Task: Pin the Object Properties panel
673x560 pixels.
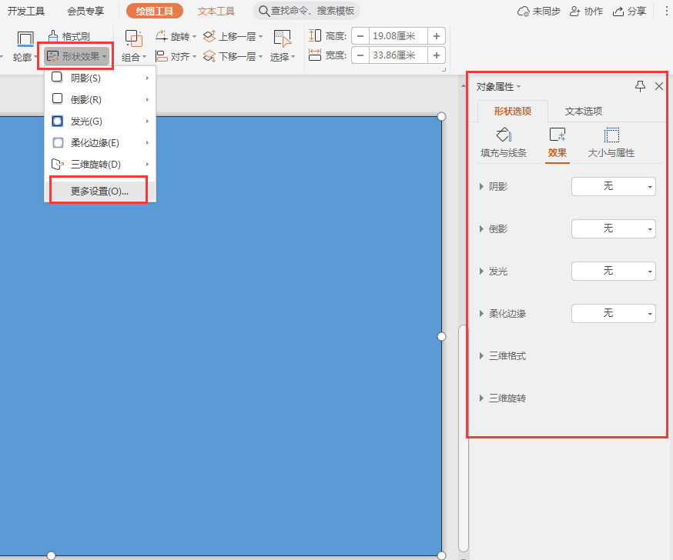Action: [640, 86]
